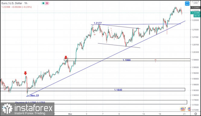Click 1.22000 on the price axis

(195, 20)
